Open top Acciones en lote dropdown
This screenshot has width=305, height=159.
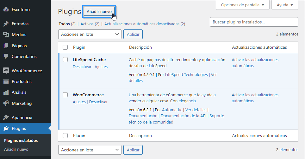[90, 34]
